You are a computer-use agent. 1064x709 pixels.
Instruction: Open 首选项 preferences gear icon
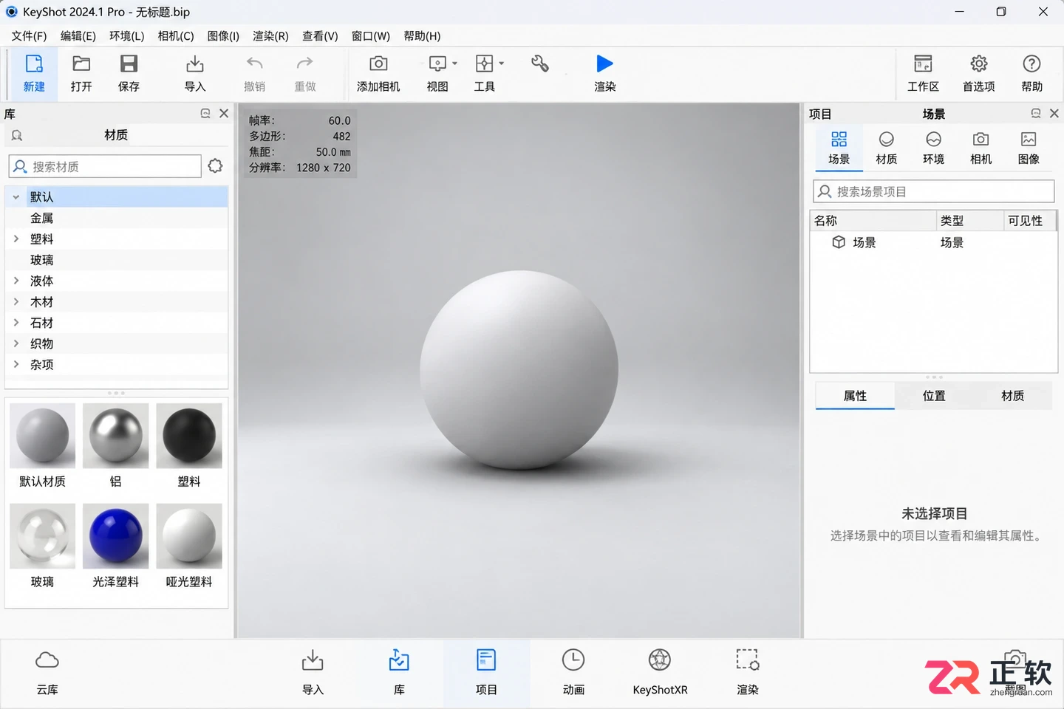pyautogui.click(x=979, y=64)
